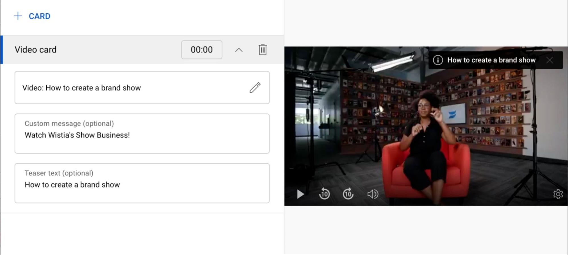Click the info icon on card teaser
The image size is (568, 255).
click(438, 60)
